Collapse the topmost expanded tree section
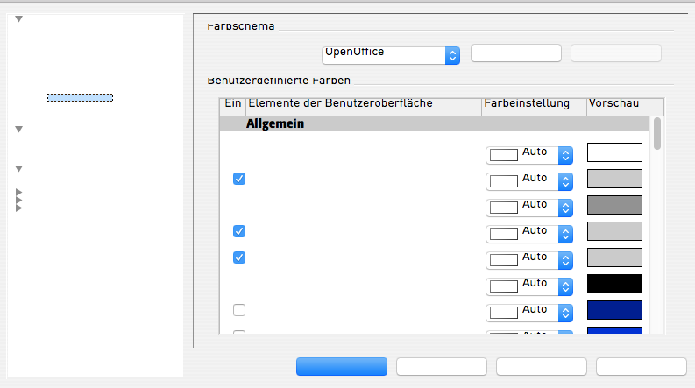 pyautogui.click(x=19, y=19)
